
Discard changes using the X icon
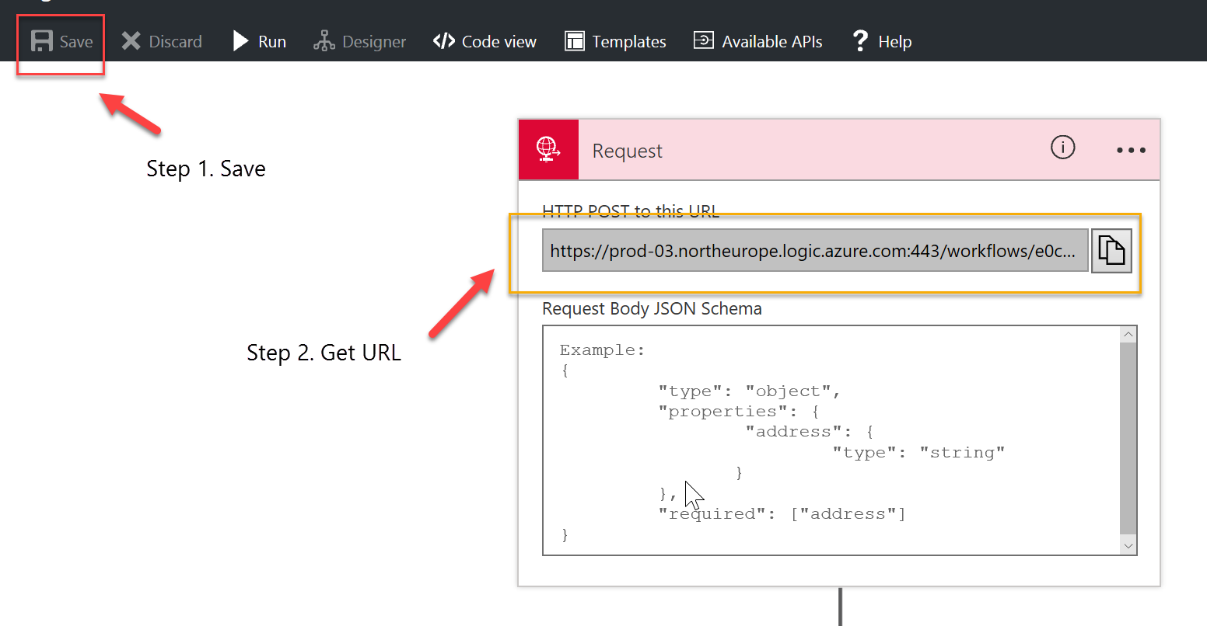131,40
